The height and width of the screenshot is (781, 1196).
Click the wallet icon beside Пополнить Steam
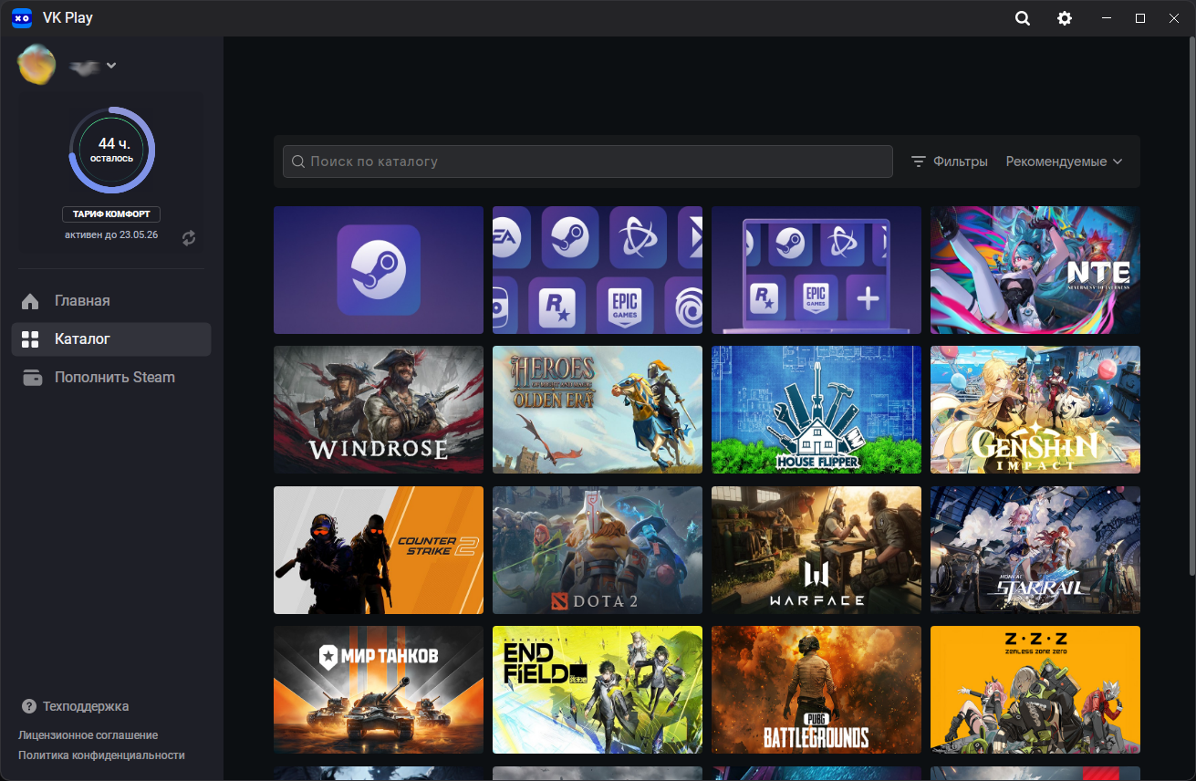tap(32, 378)
